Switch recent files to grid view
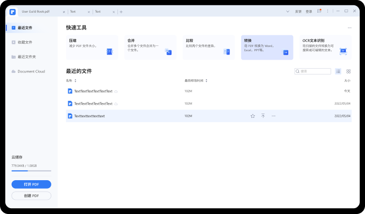 tap(349, 71)
